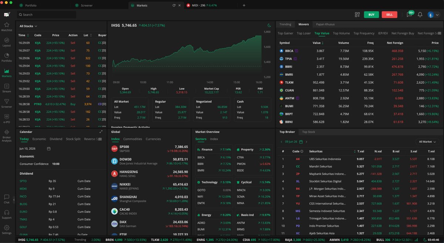Viewport: 444px width, 243px height.
Task: Open the Finance sector card header
Action: pyautogui.click(x=214, y=149)
